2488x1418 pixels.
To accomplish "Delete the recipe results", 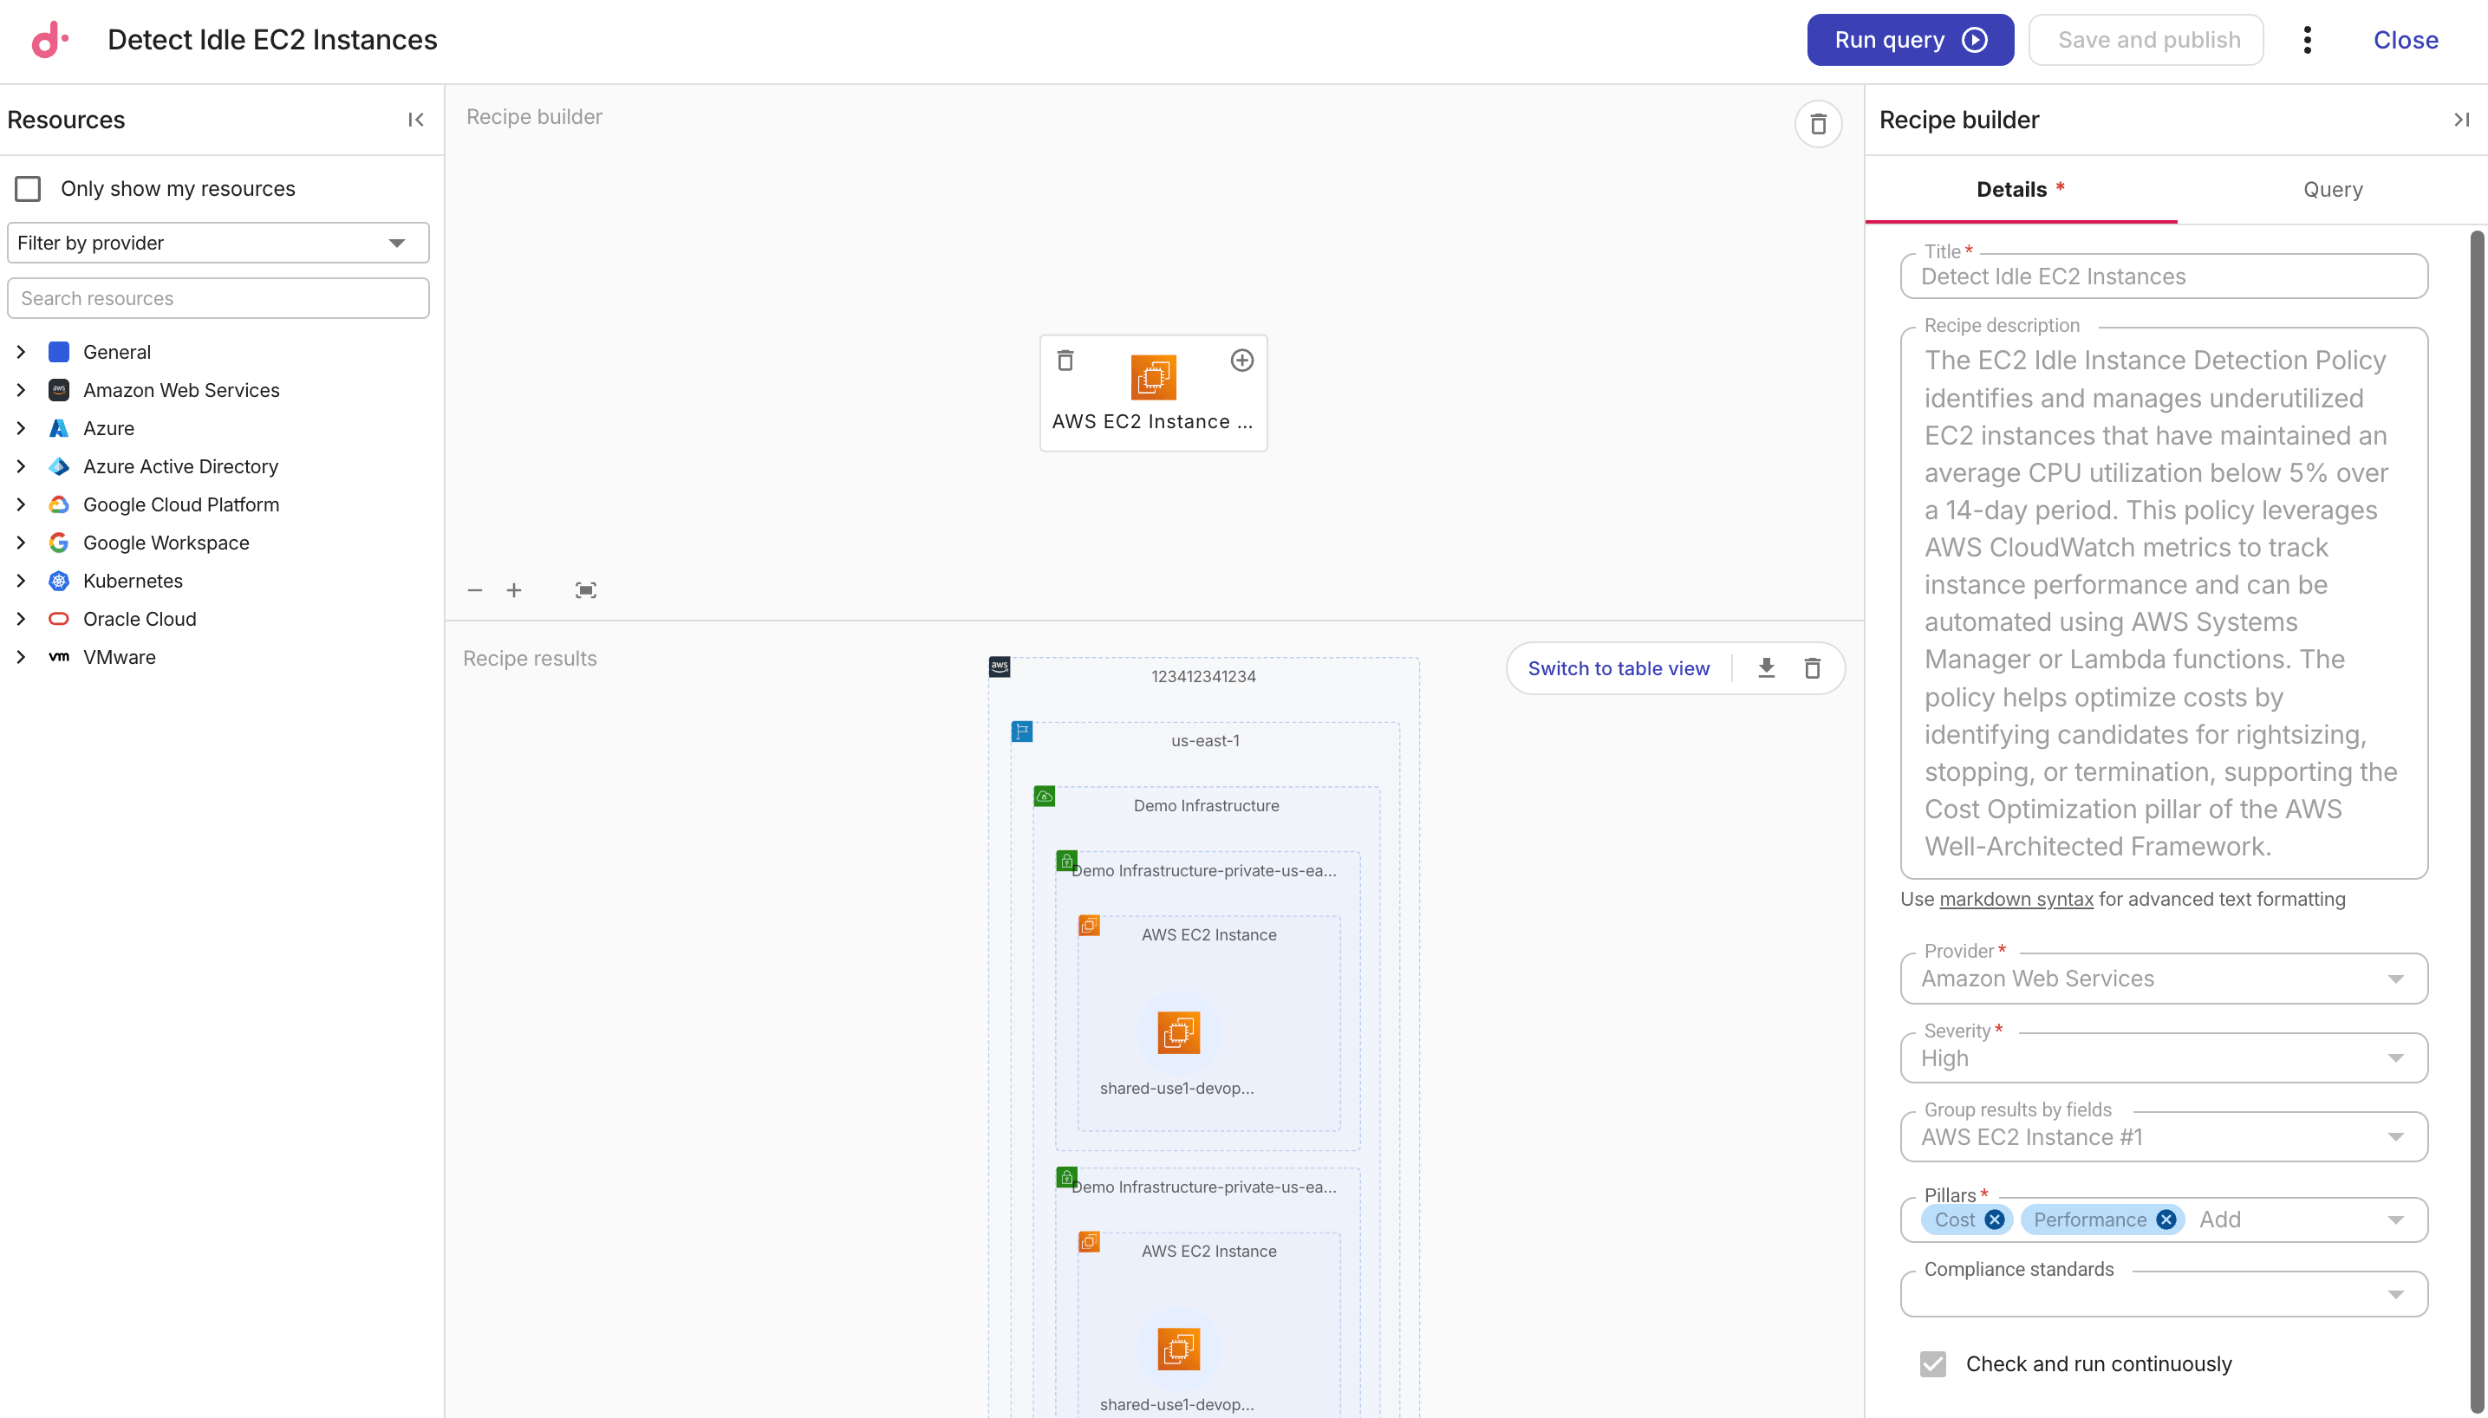I will point(1812,668).
